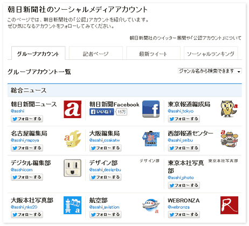This screenshot has height=226, width=249.
Task: Click the デザイン部 account title
Action: click(x=103, y=163)
